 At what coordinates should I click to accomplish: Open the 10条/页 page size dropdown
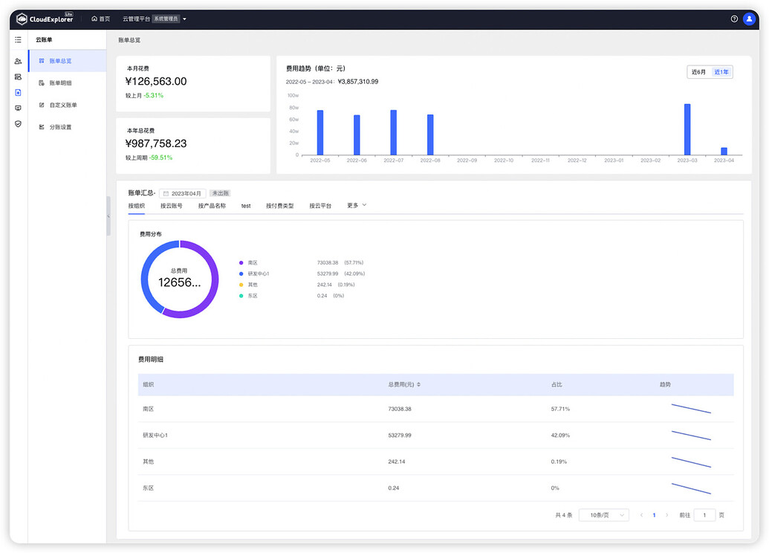603,515
